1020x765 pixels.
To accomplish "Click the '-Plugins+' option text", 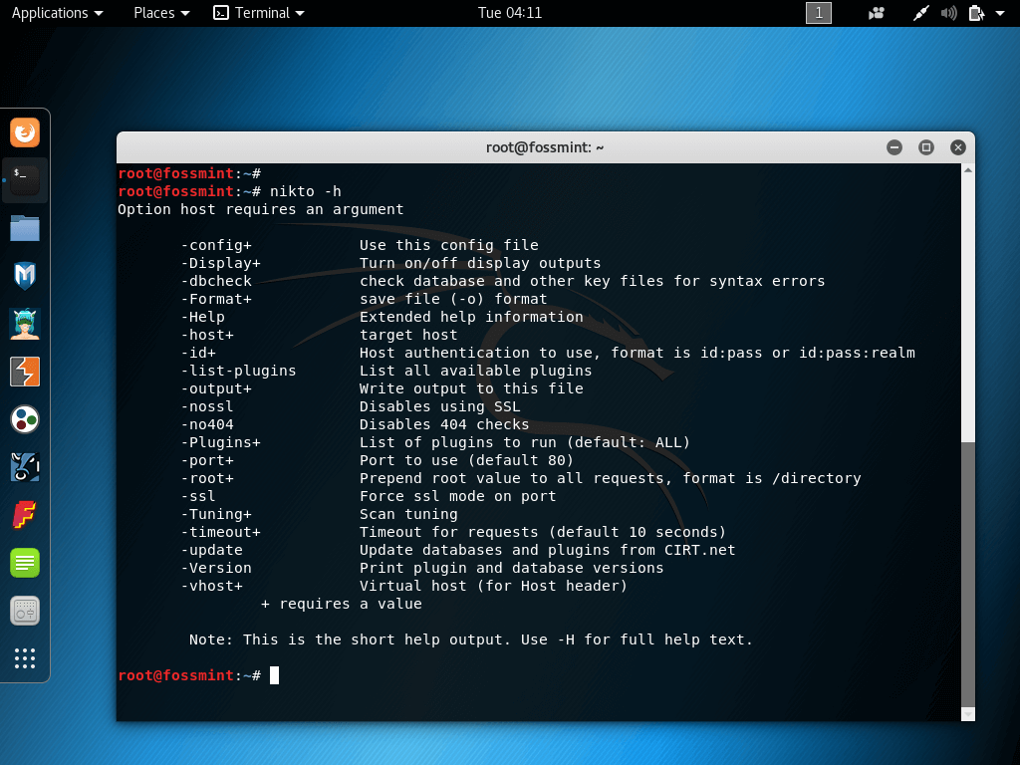I will (x=220, y=442).
